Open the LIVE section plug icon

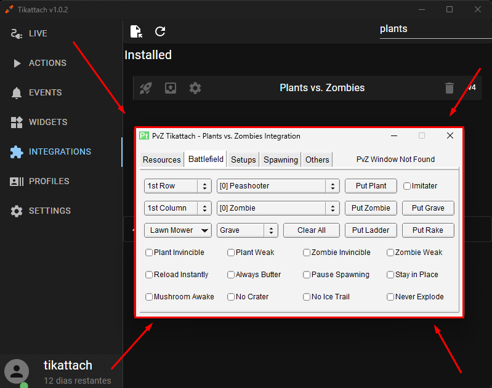tap(16, 34)
